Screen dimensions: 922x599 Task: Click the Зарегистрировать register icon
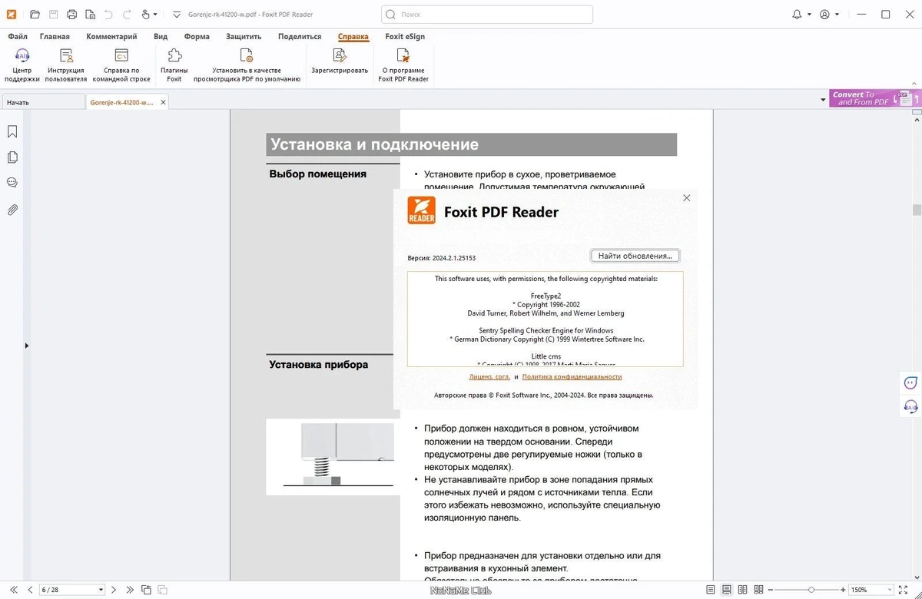(340, 55)
